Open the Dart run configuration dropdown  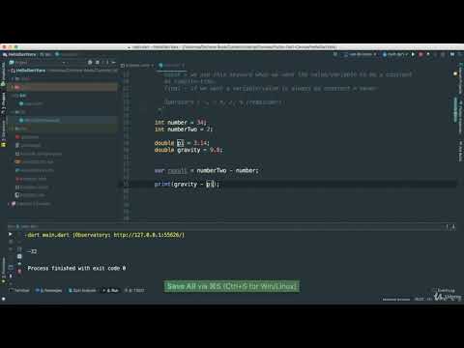pos(395,54)
